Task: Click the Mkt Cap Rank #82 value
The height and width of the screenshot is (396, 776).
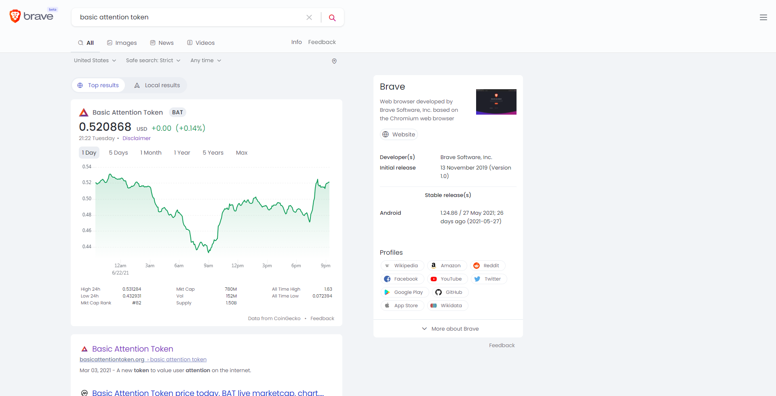Action: click(x=137, y=303)
